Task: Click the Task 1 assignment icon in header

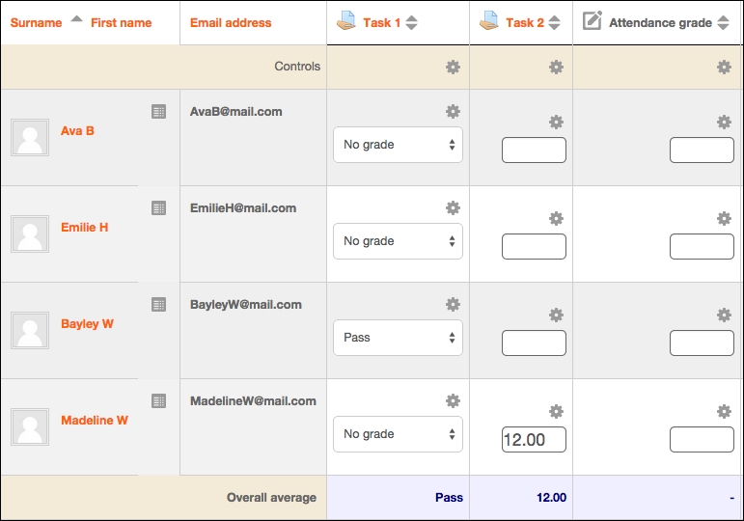Action: [345, 21]
